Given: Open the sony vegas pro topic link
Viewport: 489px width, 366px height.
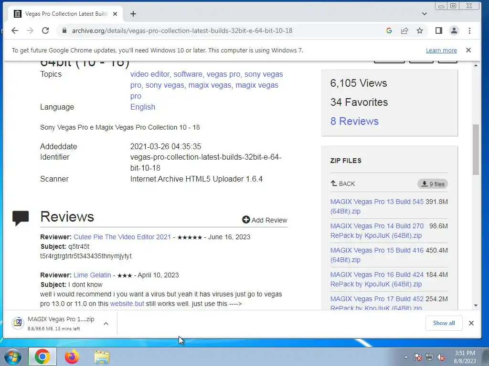Looking at the screenshot, I should [x=264, y=74].
